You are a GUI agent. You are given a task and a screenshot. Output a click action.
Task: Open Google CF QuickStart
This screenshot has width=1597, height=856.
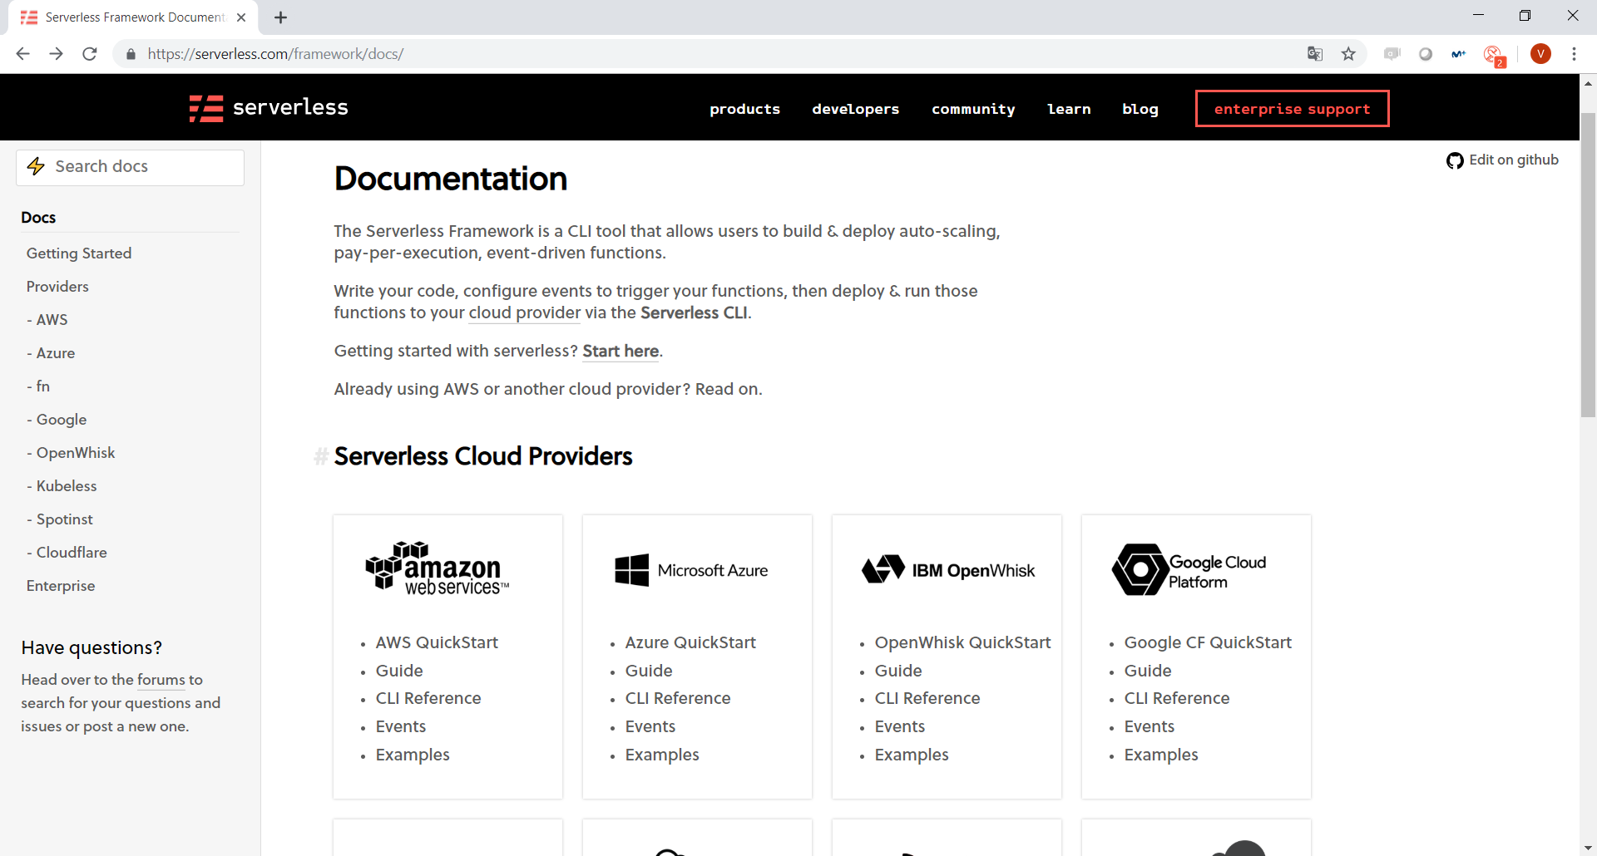click(x=1208, y=642)
